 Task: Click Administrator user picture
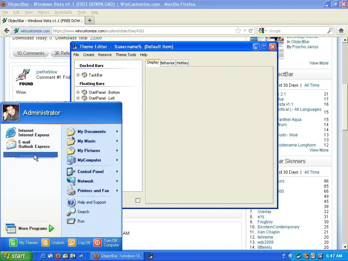tap(11, 112)
